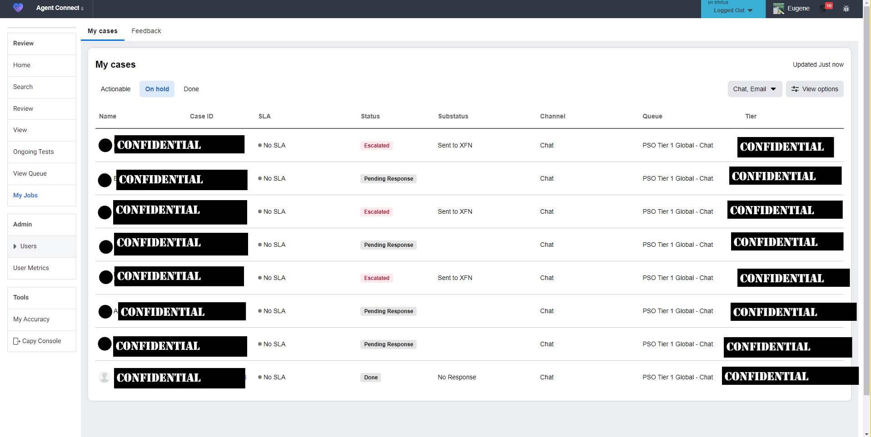Click the SLA column header
The image size is (871, 437).
[264, 116]
